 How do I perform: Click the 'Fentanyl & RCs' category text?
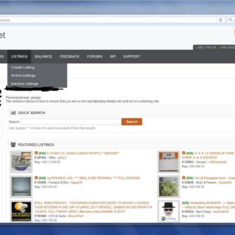[x=59, y=183]
